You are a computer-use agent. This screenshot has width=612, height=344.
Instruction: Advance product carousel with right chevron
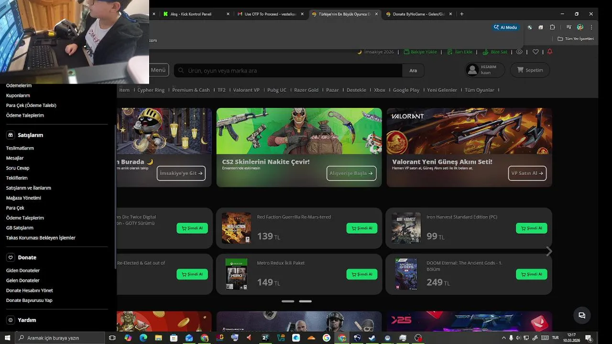click(x=549, y=251)
